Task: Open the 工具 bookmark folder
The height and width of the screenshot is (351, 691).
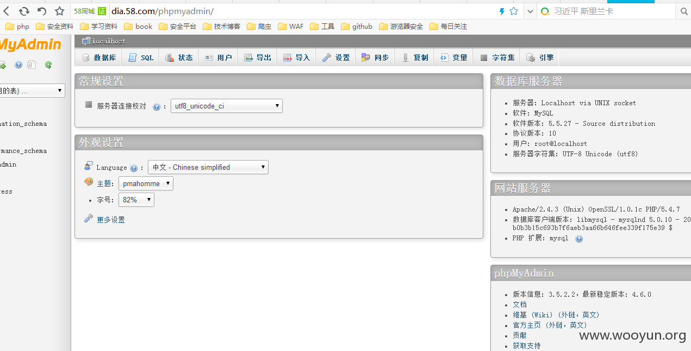Action: (x=322, y=26)
